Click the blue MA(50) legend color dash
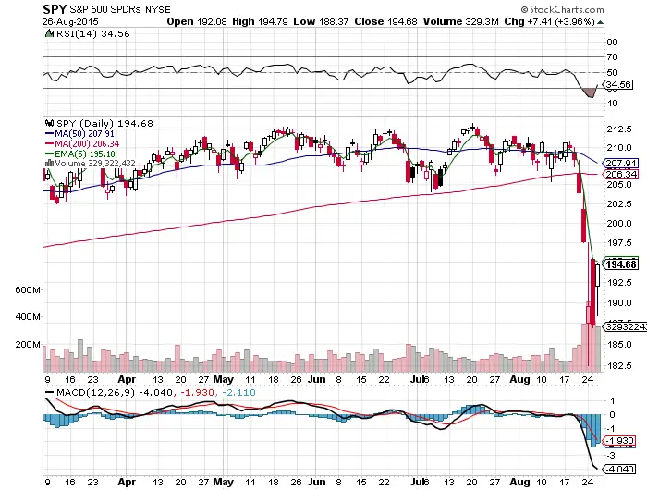The height and width of the screenshot is (490, 647). [50, 134]
